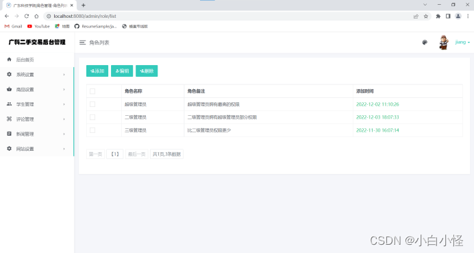Go to 第一页 first page
The height and width of the screenshot is (253, 474).
[95, 154]
